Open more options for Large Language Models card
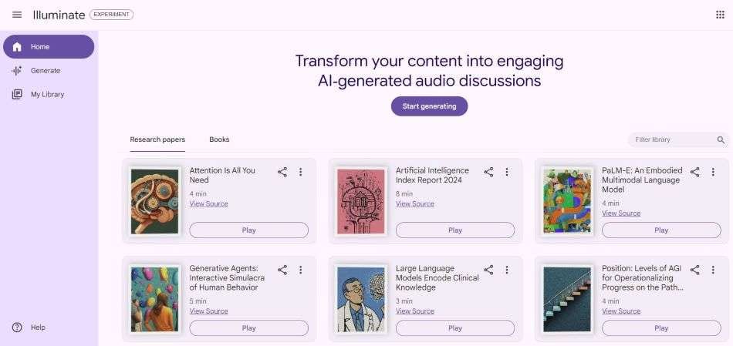Viewport: 733px width, 346px height. [x=507, y=270]
